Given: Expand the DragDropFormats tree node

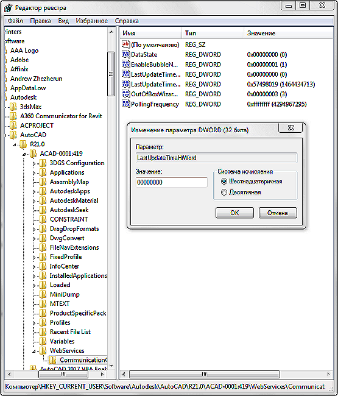Looking at the screenshot, I should (34, 229).
